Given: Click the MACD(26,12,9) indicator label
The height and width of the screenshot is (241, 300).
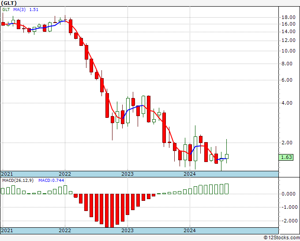Looking at the screenshot, I should coord(18,181).
